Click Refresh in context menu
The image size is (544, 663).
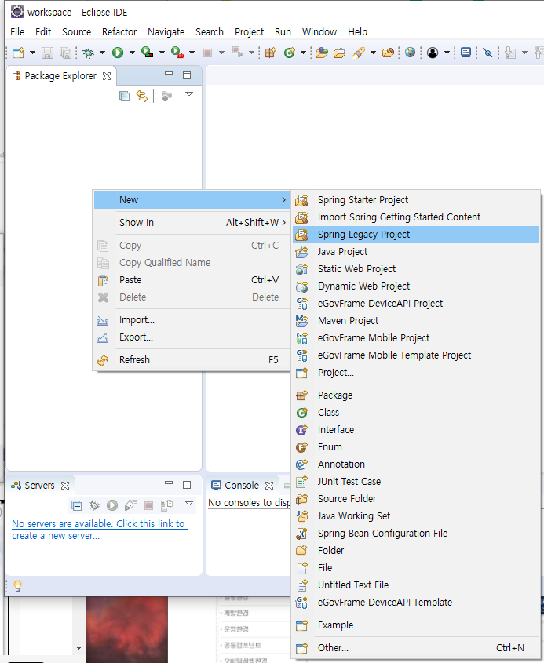192,360
